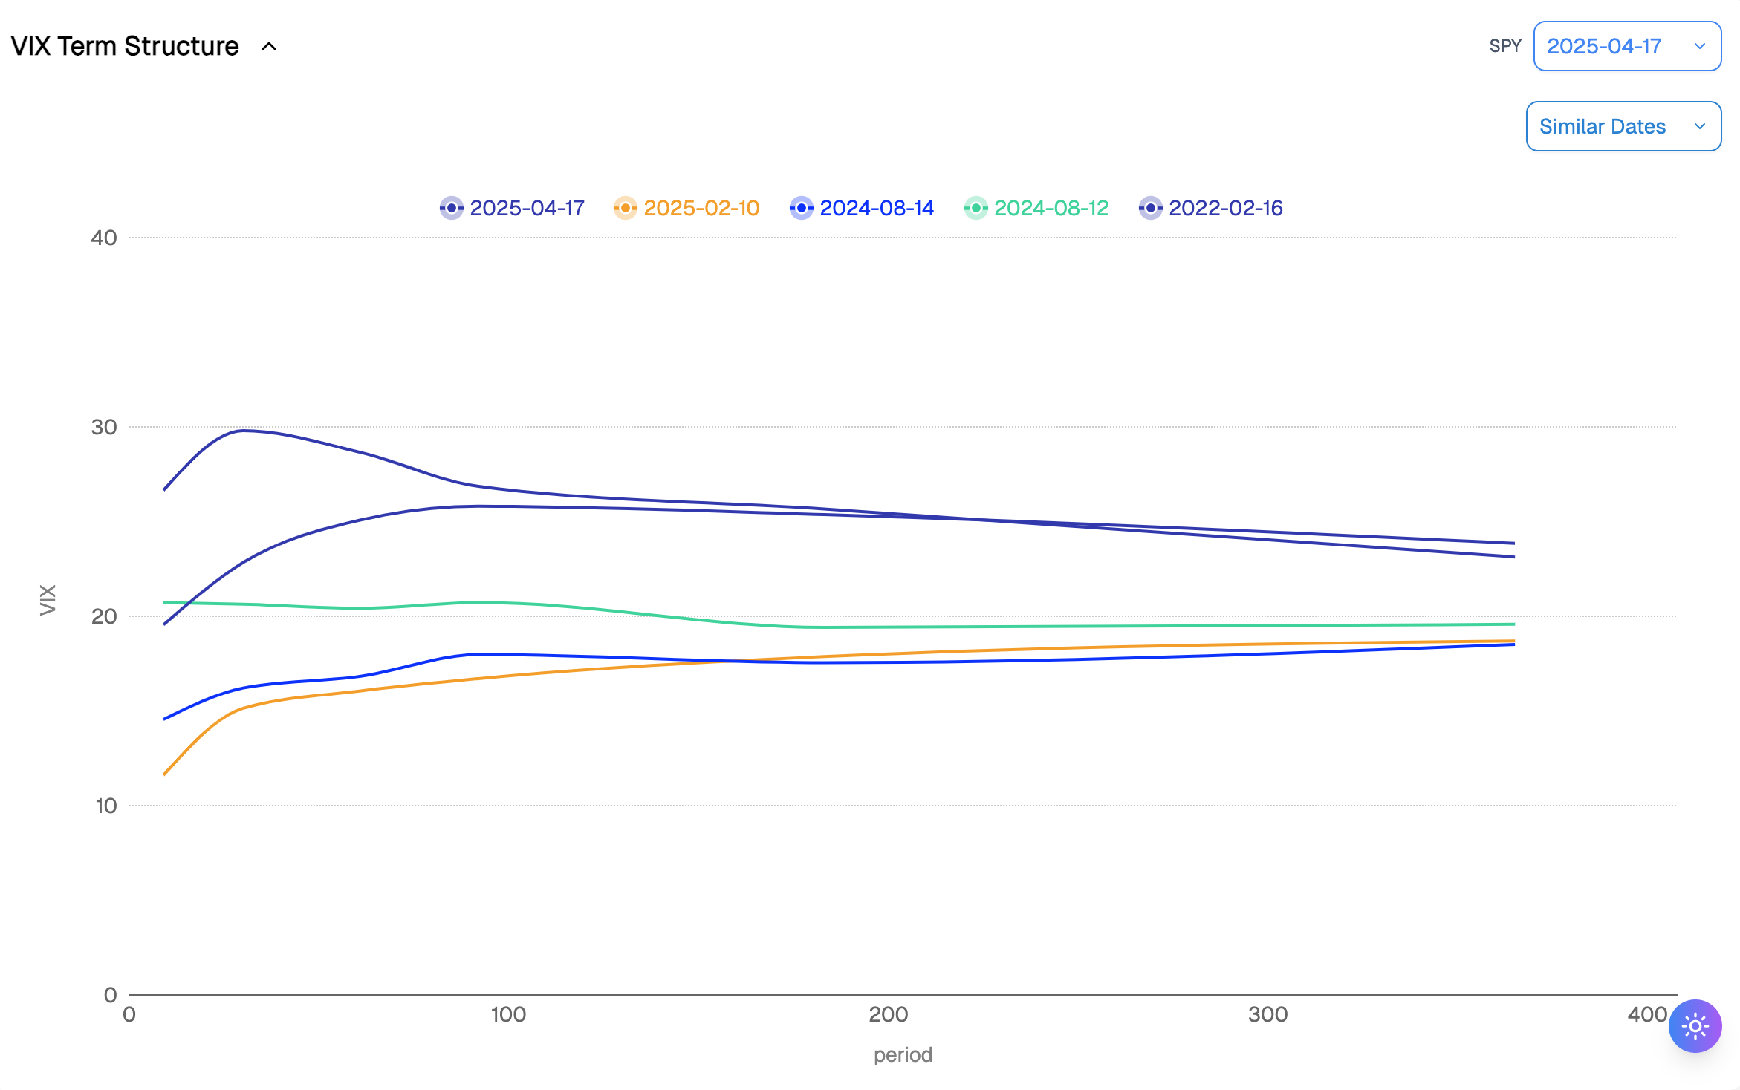This screenshot has width=1740, height=1090.
Task: Click the dropdown arrow in the date selector
Action: pyautogui.click(x=1699, y=46)
